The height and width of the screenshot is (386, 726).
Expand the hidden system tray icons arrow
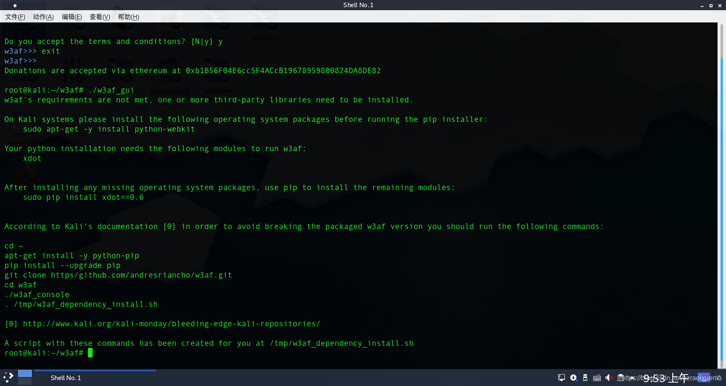[632, 378]
